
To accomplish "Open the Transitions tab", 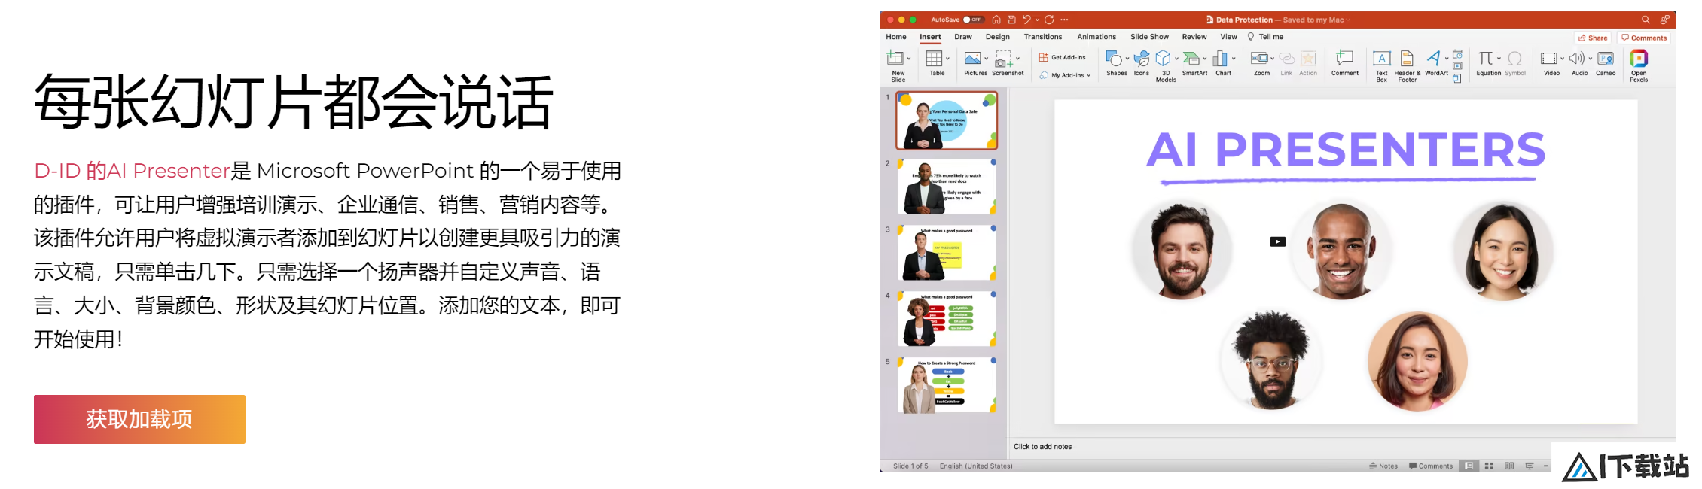I will tap(1043, 37).
